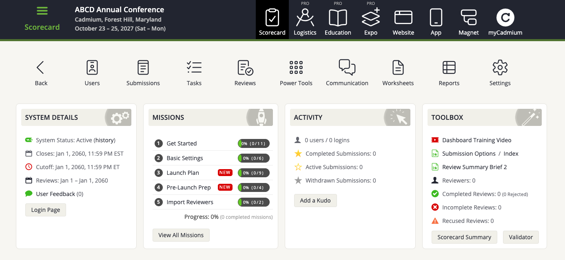Screen dimensions: 565x260
Task: Click the red Dashboard Training Video icon
Action: point(435,140)
